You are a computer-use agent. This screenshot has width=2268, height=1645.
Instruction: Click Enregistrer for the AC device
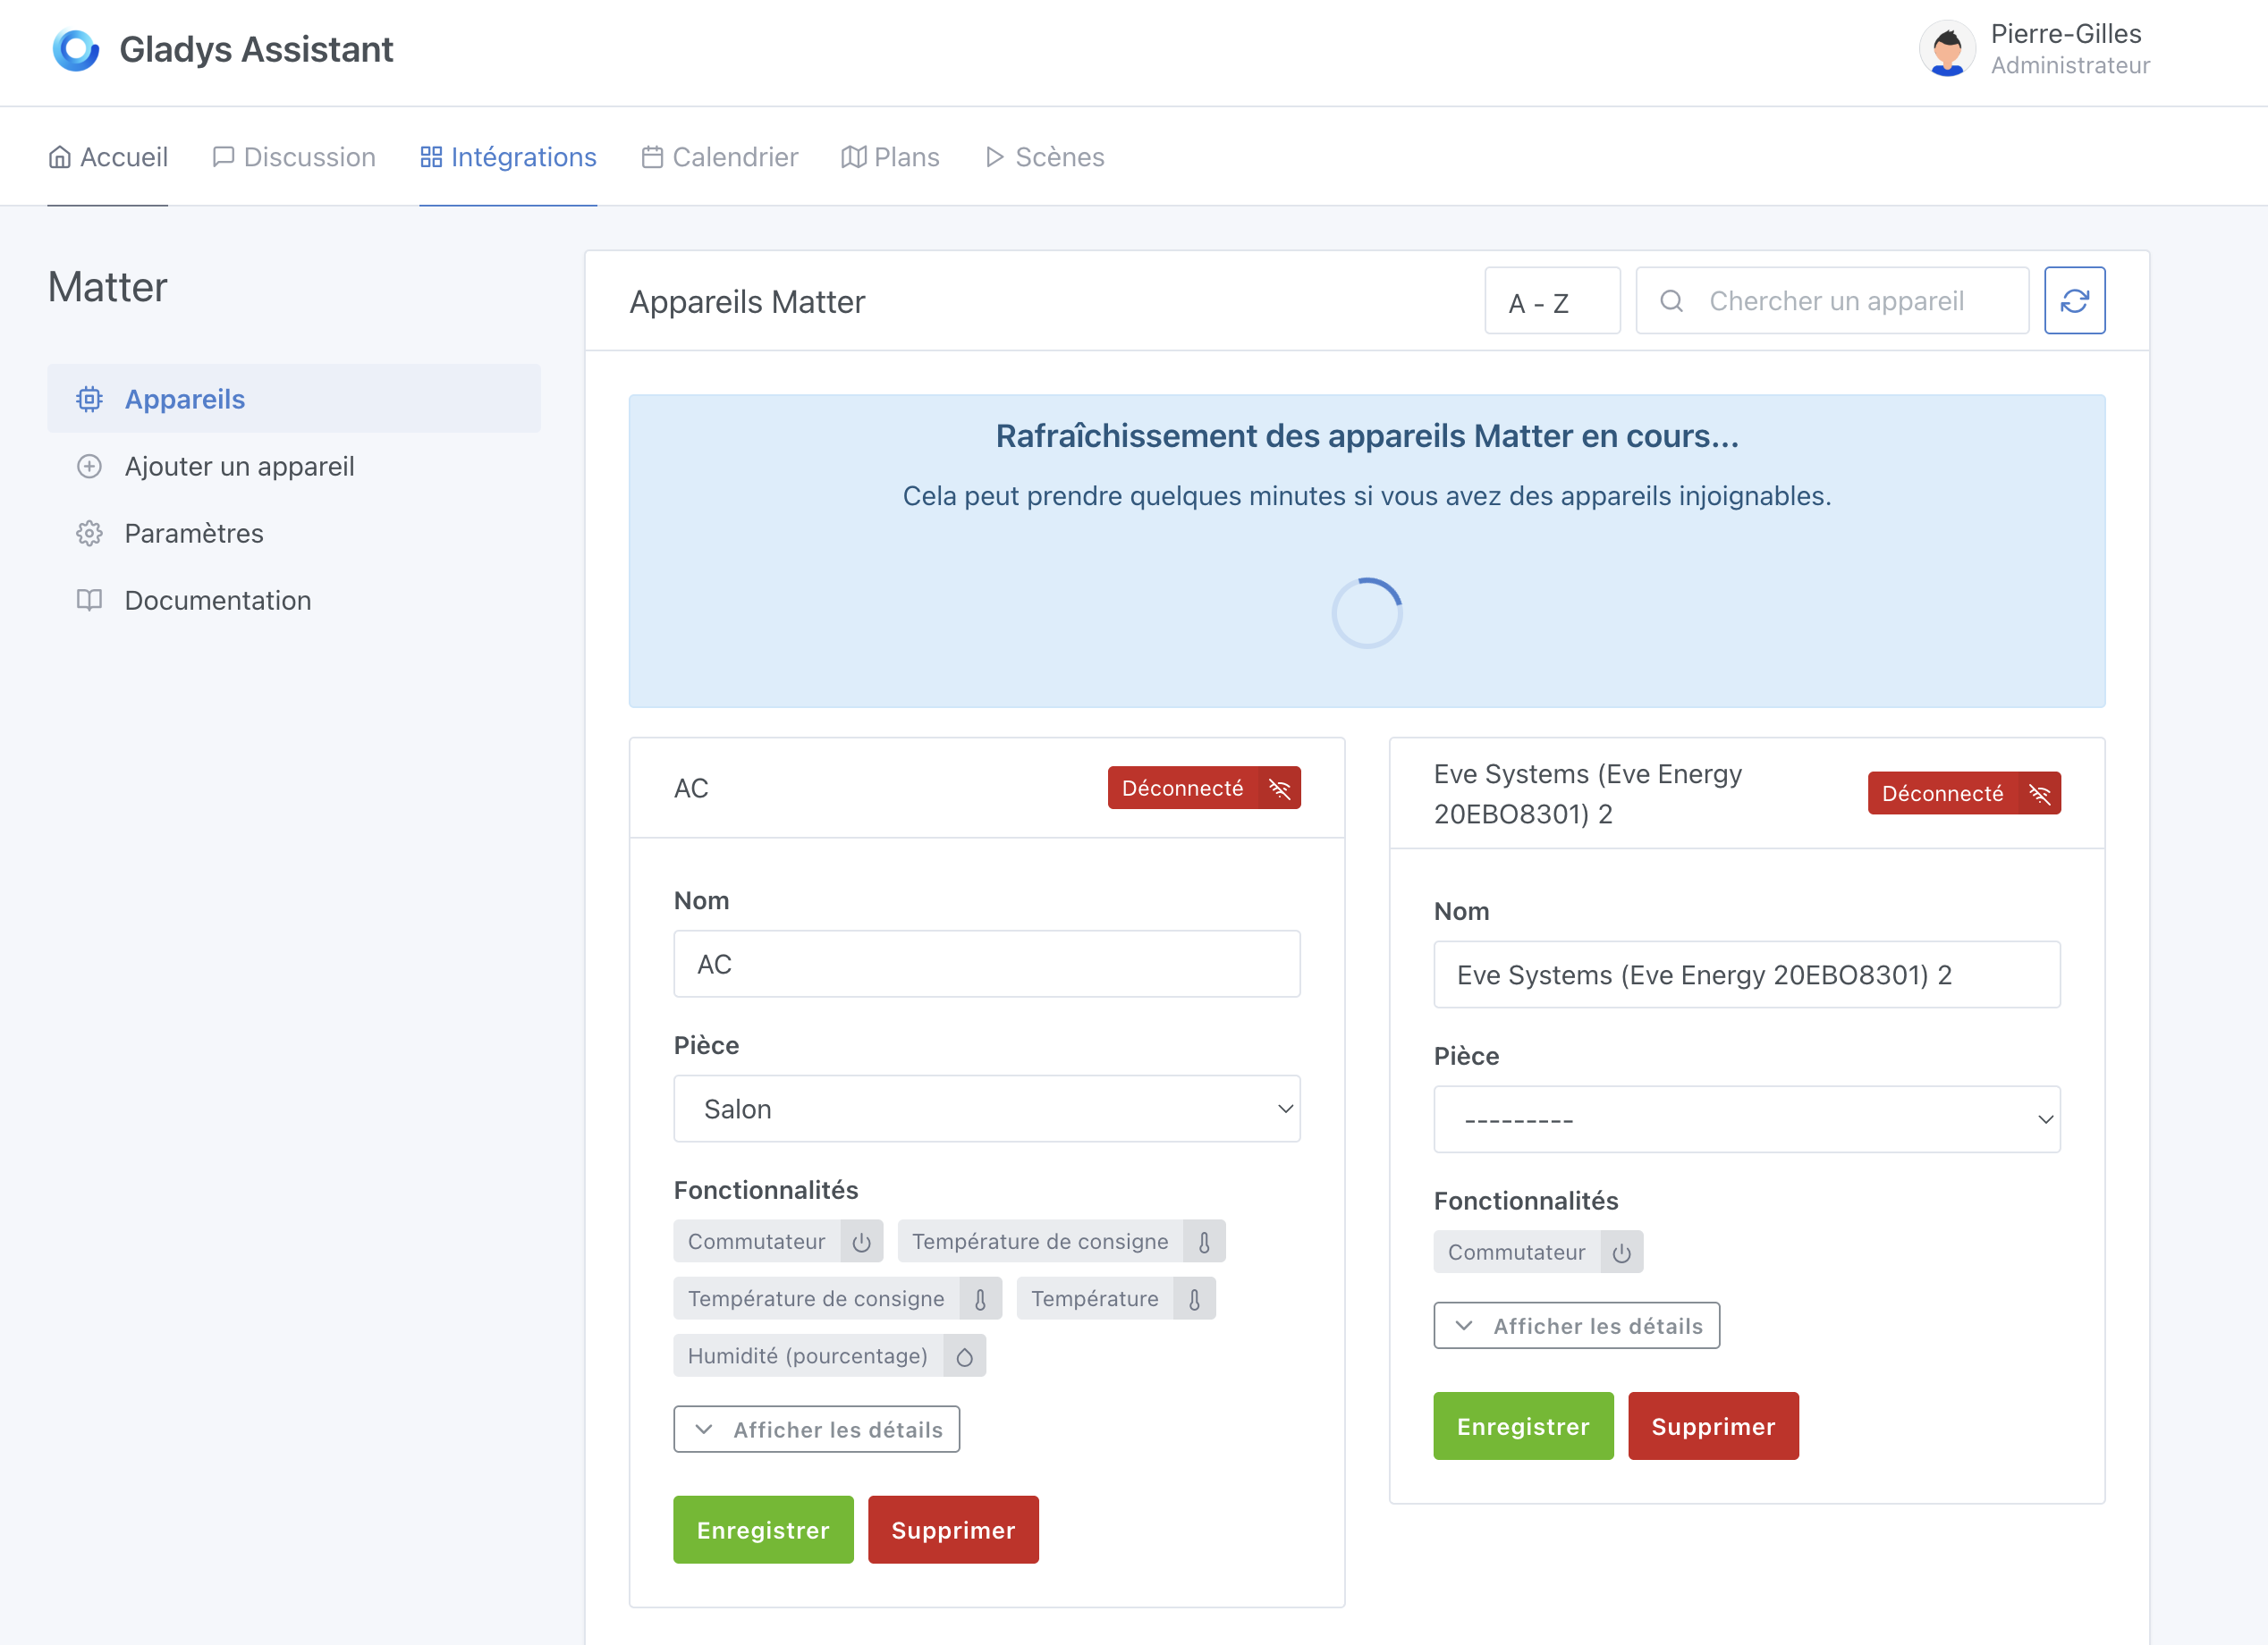763,1530
